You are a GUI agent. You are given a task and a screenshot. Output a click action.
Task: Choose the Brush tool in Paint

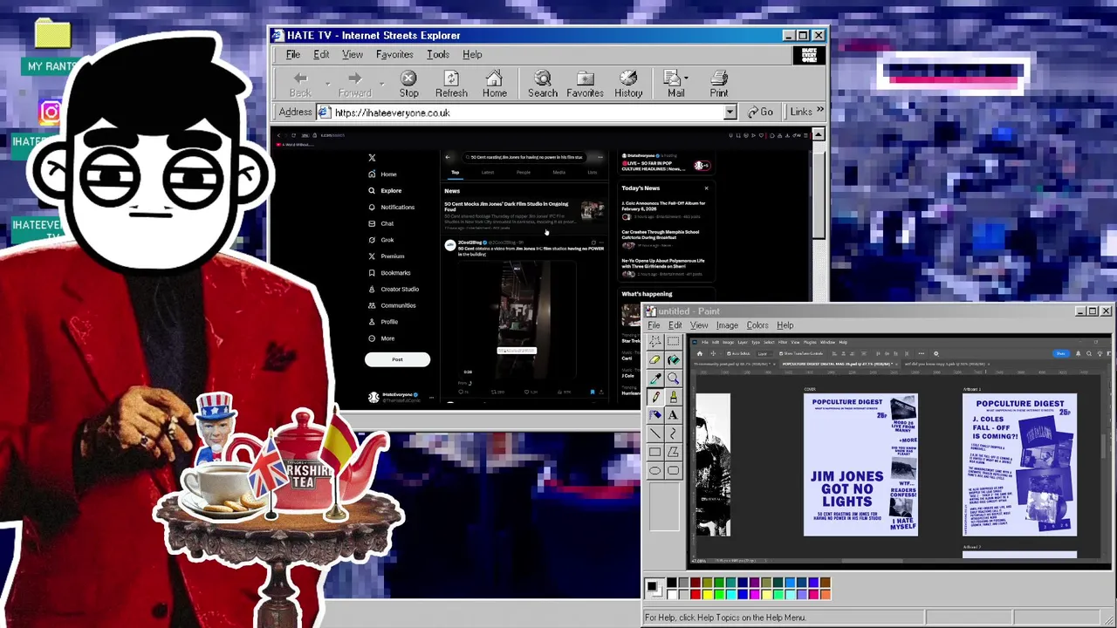coord(673,396)
